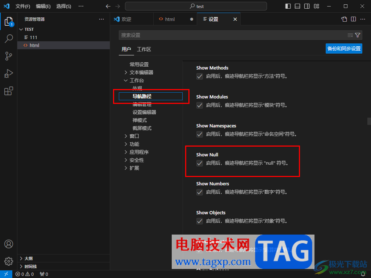
Task: Open the html file in Explorer
Action: 63,45
